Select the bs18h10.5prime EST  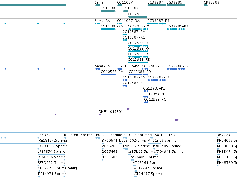click(121, 143)
